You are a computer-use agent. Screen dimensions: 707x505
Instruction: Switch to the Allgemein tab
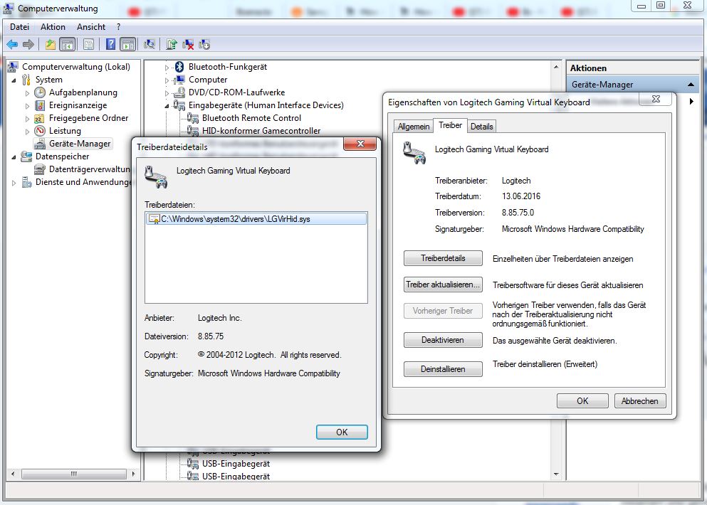click(414, 127)
